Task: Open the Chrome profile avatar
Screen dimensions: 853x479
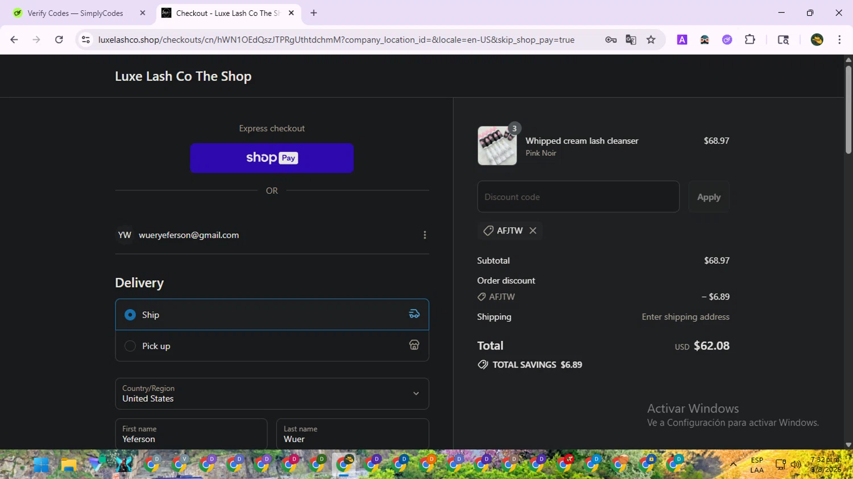Action: point(817,40)
